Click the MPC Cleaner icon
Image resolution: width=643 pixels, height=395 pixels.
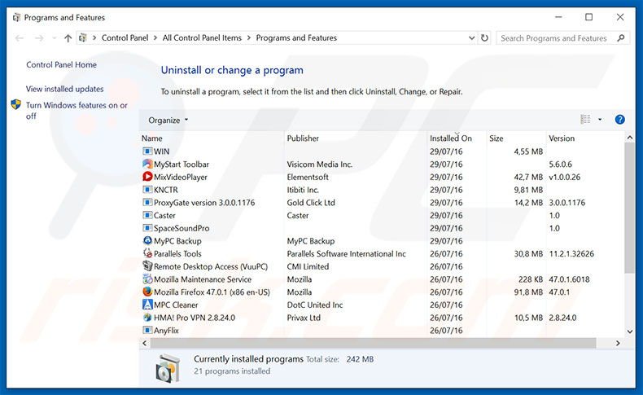(147, 305)
